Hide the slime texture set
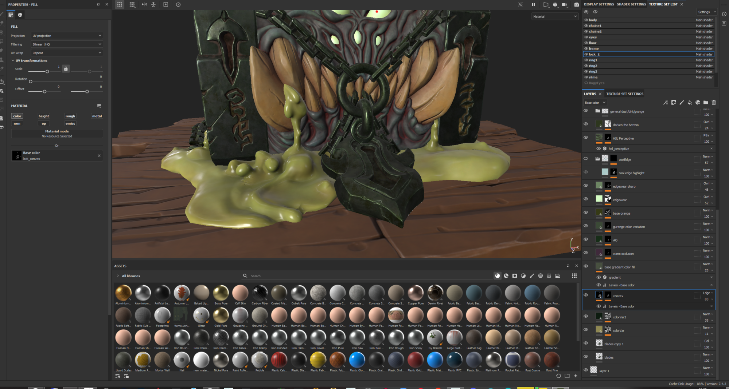 click(x=586, y=77)
